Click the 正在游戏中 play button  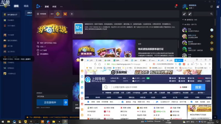coord(50,103)
